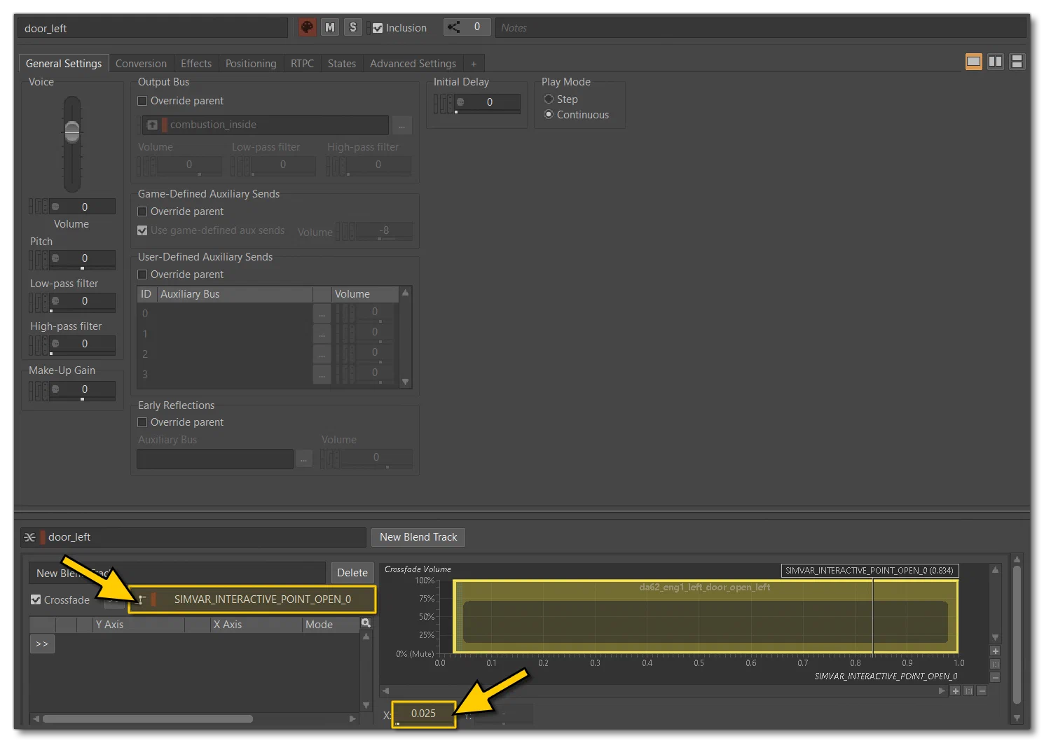Toggle the Inclusion checkbox
The width and height of the screenshot is (1044, 743).
pos(378,28)
